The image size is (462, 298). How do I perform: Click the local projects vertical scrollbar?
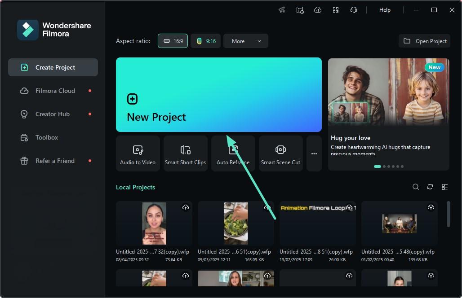click(449, 214)
